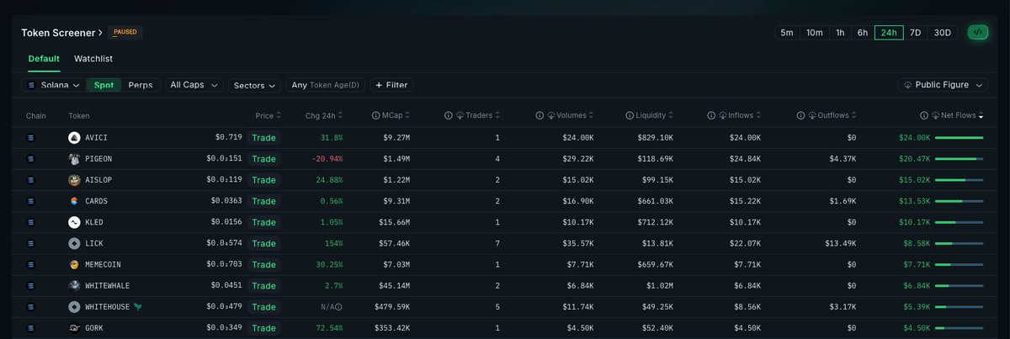The height and width of the screenshot is (339, 1010).
Task: Click the CARDS token logo
Action: pos(74,201)
